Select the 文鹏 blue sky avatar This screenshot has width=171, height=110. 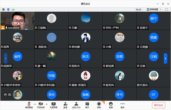[86, 18]
